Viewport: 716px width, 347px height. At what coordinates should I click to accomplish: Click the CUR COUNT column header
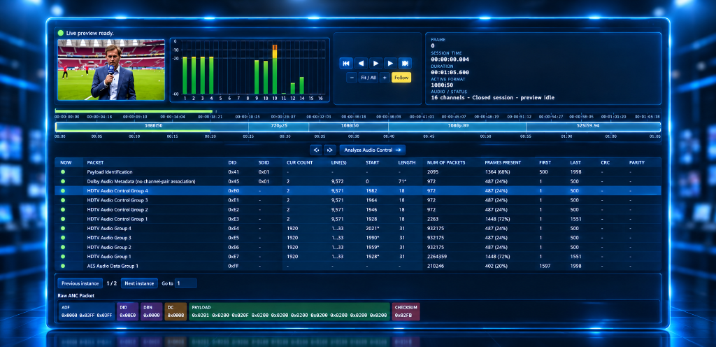click(299, 162)
